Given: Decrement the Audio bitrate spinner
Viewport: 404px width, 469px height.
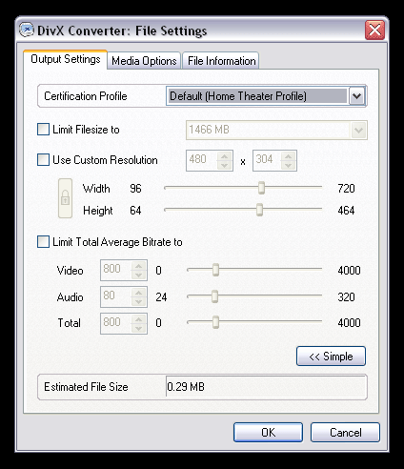Looking at the screenshot, I should click(139, 301).
